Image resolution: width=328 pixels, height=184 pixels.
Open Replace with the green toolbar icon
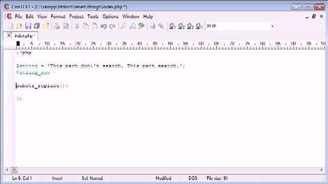pyautogui.click(x=141, y=26)
